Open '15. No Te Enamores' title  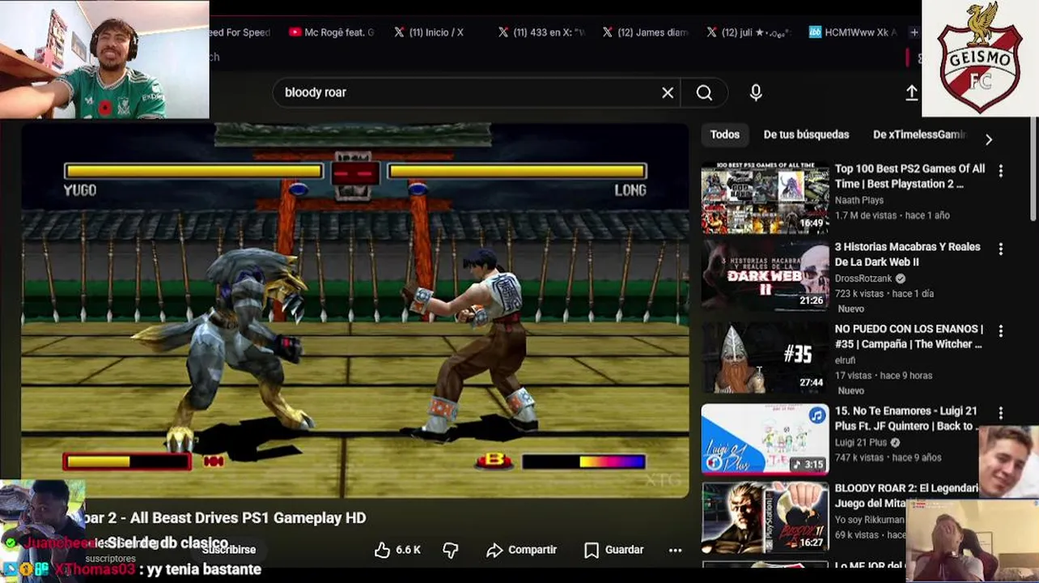[x=906, y=418]
